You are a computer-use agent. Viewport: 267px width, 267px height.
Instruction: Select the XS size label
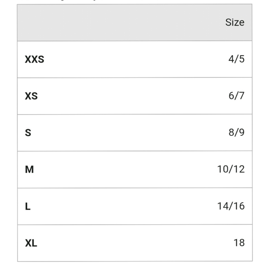click(x=31, y=96)
